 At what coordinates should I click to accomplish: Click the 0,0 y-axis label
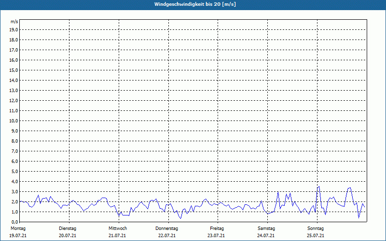coord(15,222)
